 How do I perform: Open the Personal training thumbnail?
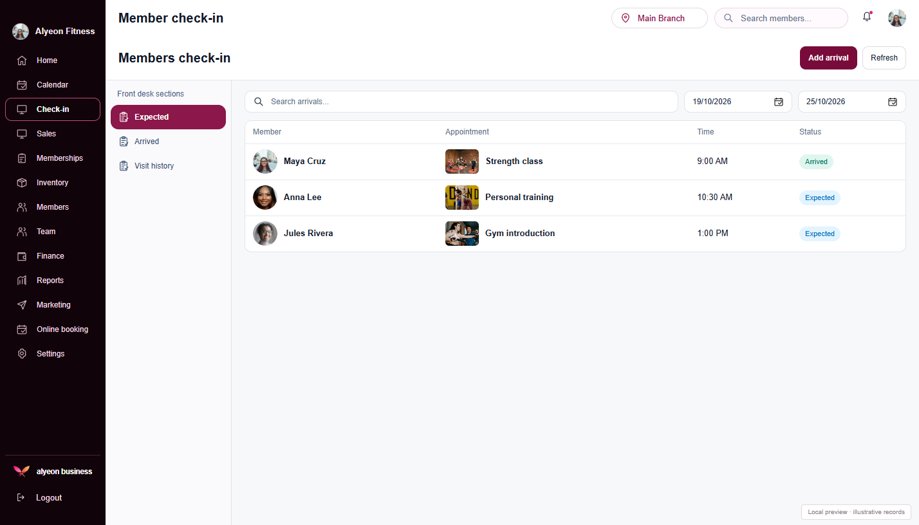coord(462,198)
